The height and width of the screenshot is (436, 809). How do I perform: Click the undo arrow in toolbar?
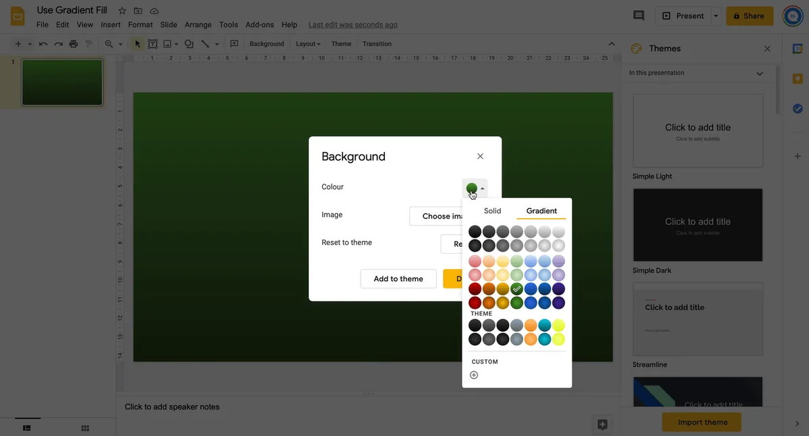point(43,44)
